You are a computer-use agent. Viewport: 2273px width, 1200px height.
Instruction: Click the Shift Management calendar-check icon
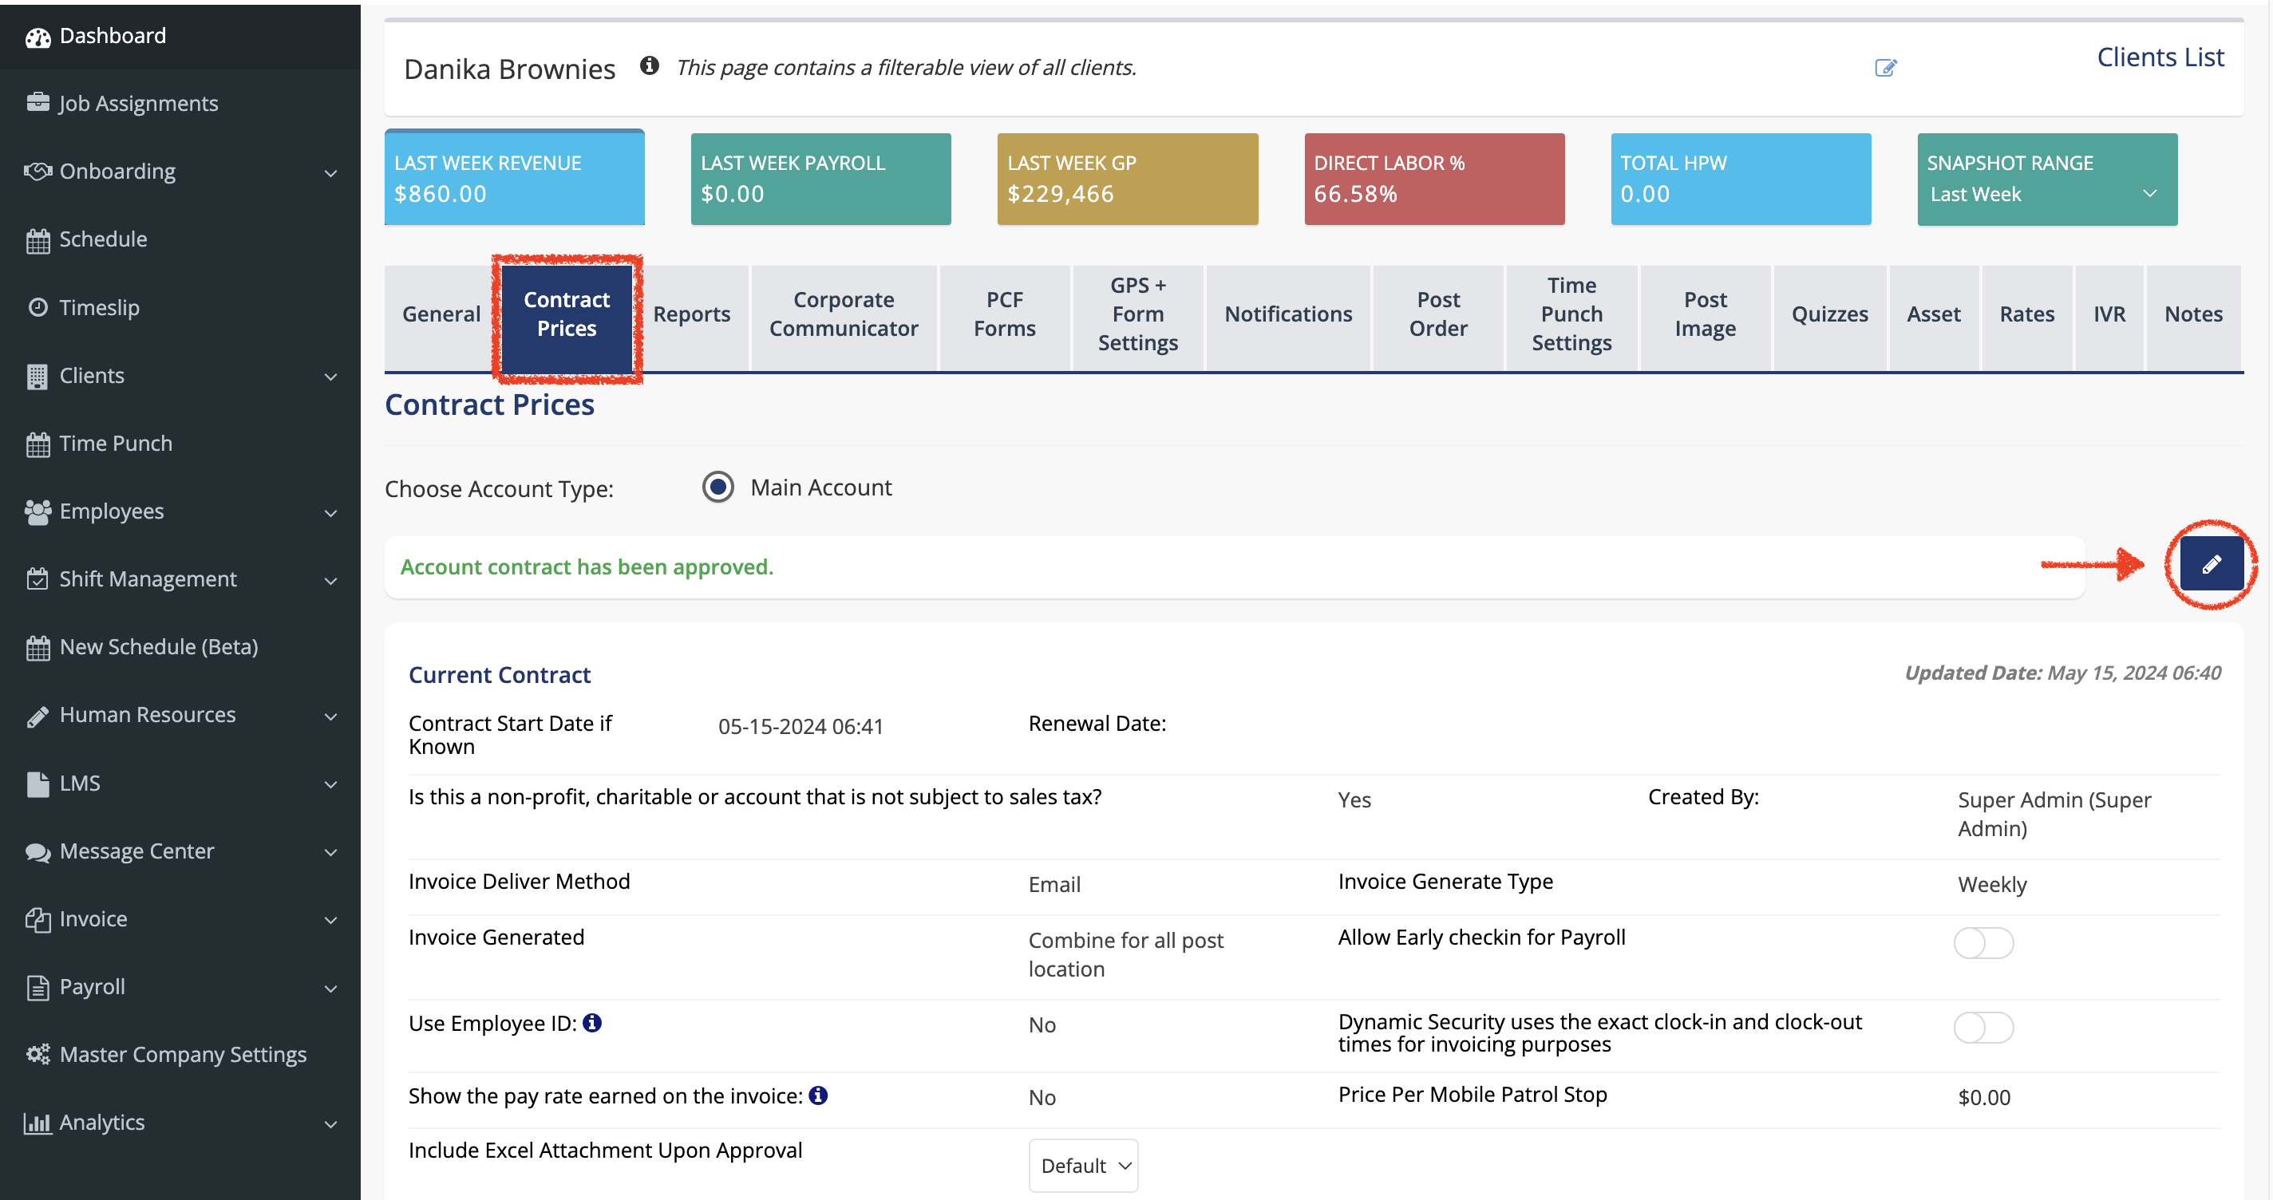[x=37, y=580]
